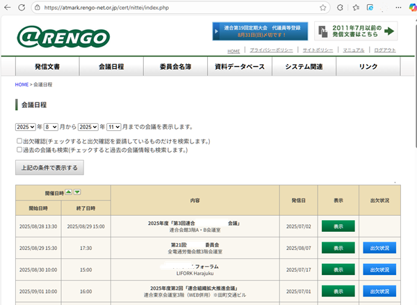This screenshot has height=305, width=417.
Task: Open the end month dropdown showing 11
Action: tap(114, 127)
